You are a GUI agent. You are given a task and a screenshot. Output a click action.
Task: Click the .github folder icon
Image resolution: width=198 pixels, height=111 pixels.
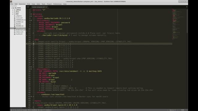(15, 10)
